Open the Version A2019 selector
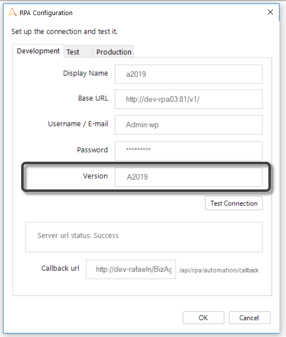Image resolution: width=286 pixels, height=337 pixels. (x=189, y=177)
